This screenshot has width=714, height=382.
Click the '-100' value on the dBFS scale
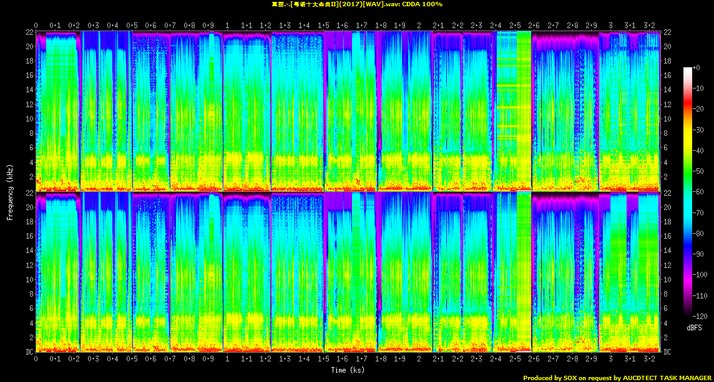700,275
